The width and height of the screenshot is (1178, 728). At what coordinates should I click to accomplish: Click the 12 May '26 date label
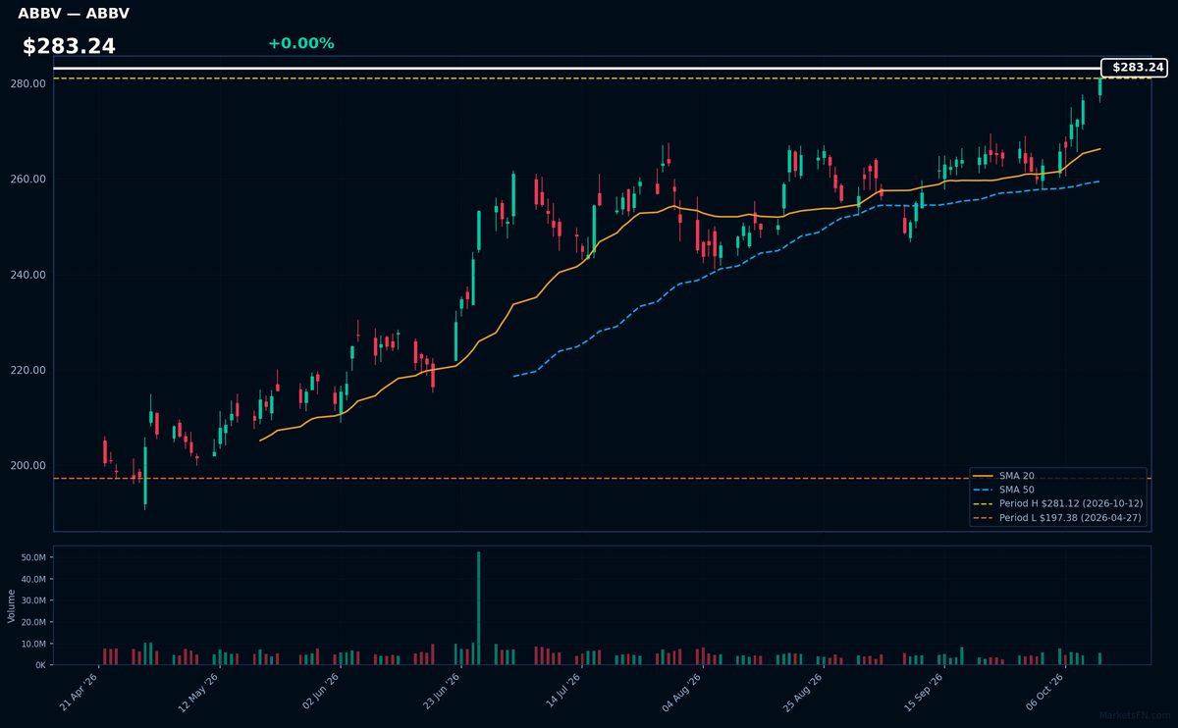point(197,692)
